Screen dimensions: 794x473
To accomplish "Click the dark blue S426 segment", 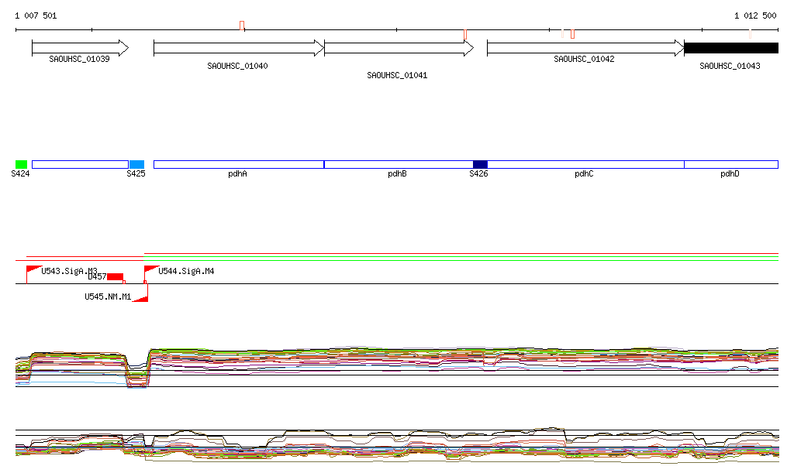I will (x=480, y=164).
